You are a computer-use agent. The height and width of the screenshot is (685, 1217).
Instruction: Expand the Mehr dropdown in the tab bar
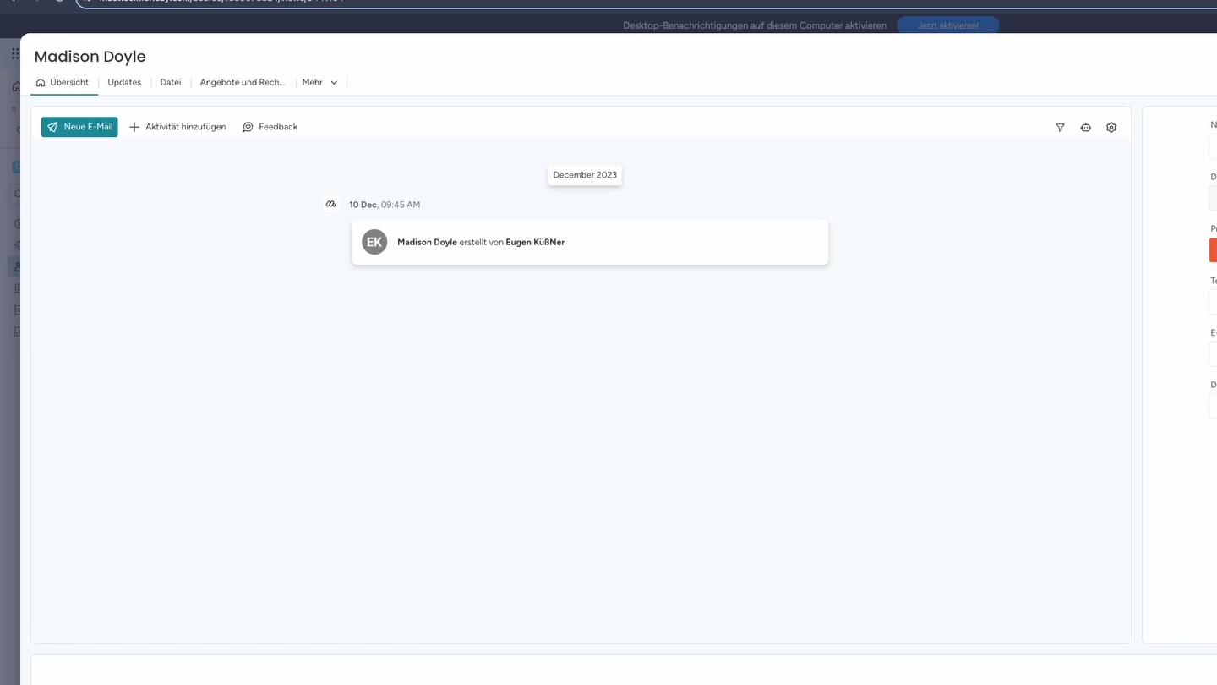click(x=319, y=82)
